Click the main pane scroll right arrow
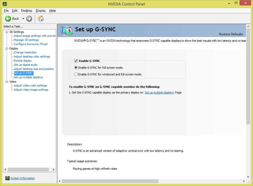253x186 pixels. 244,181
